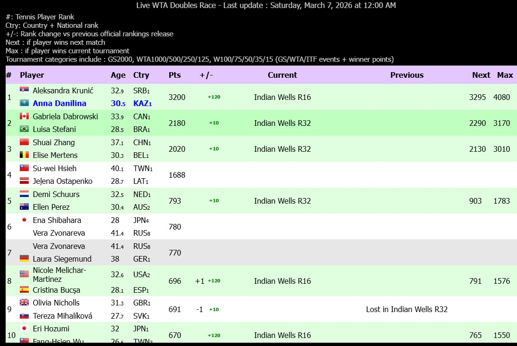
Task: Open Su-wei Hsieh's player name
Action: tap(55, 168)
